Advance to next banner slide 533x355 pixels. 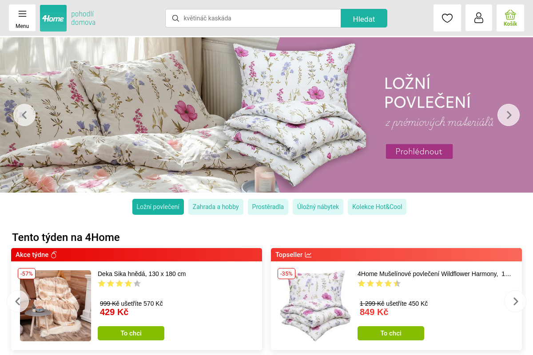[x=509, y=115]
